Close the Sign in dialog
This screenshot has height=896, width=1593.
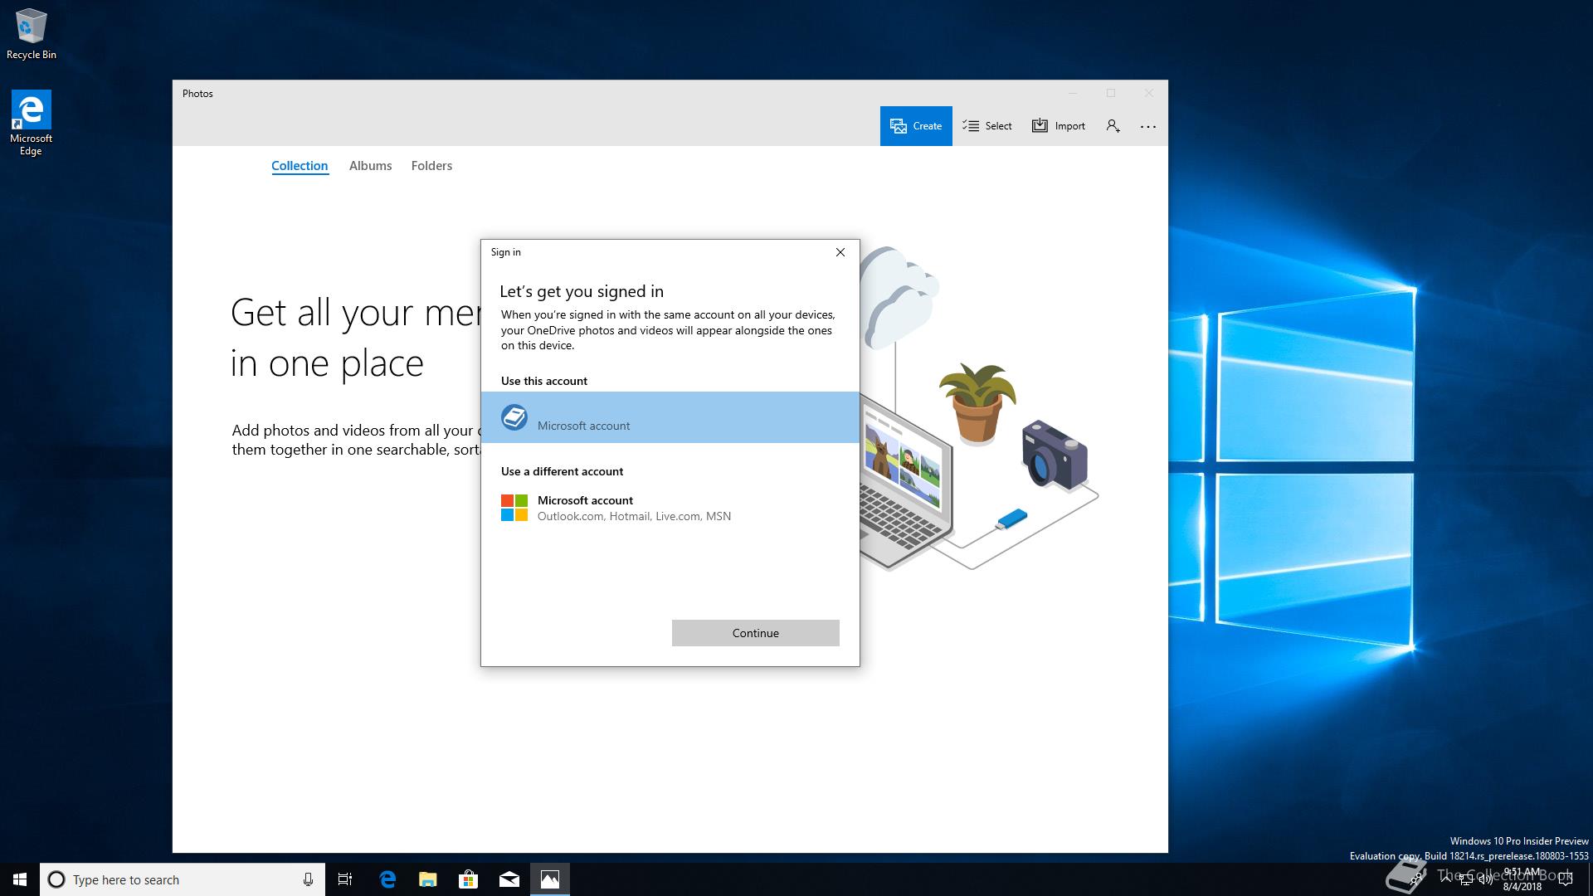840,252
